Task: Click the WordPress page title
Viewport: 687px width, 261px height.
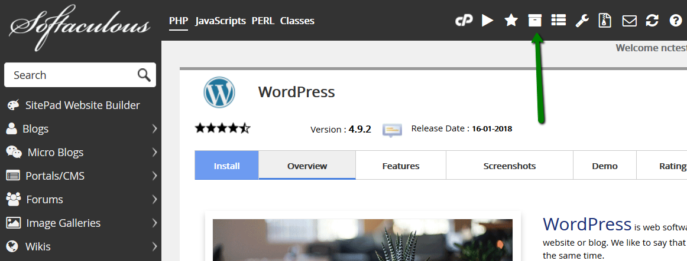Action: click(296, 92)
